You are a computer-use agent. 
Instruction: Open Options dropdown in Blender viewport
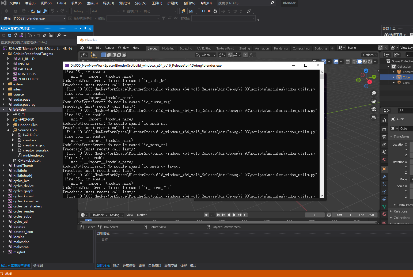coord(370,55)
